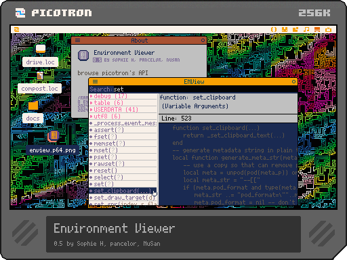This screenshot has width=347, height=260.
Task: Open the ENView window hamburger menu
Action: click(x=96, y=82)
